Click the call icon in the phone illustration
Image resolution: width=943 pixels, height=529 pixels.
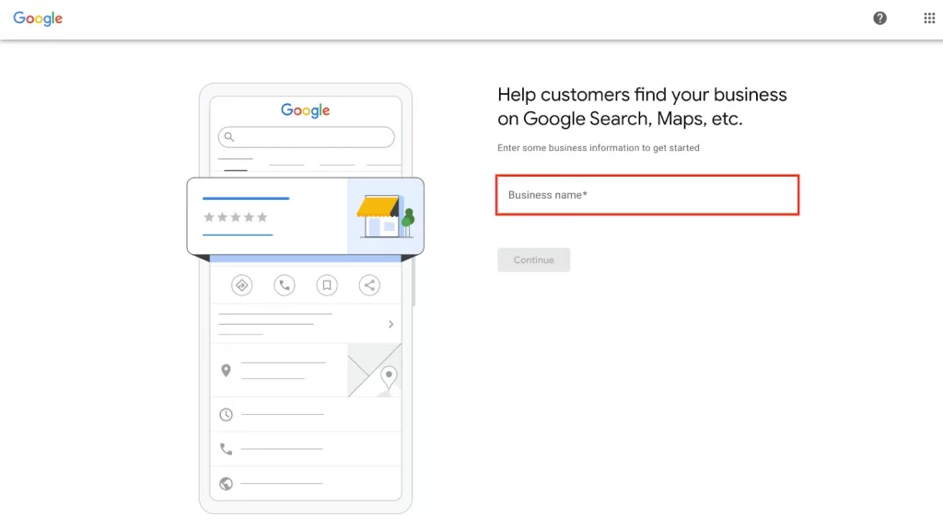285,285
